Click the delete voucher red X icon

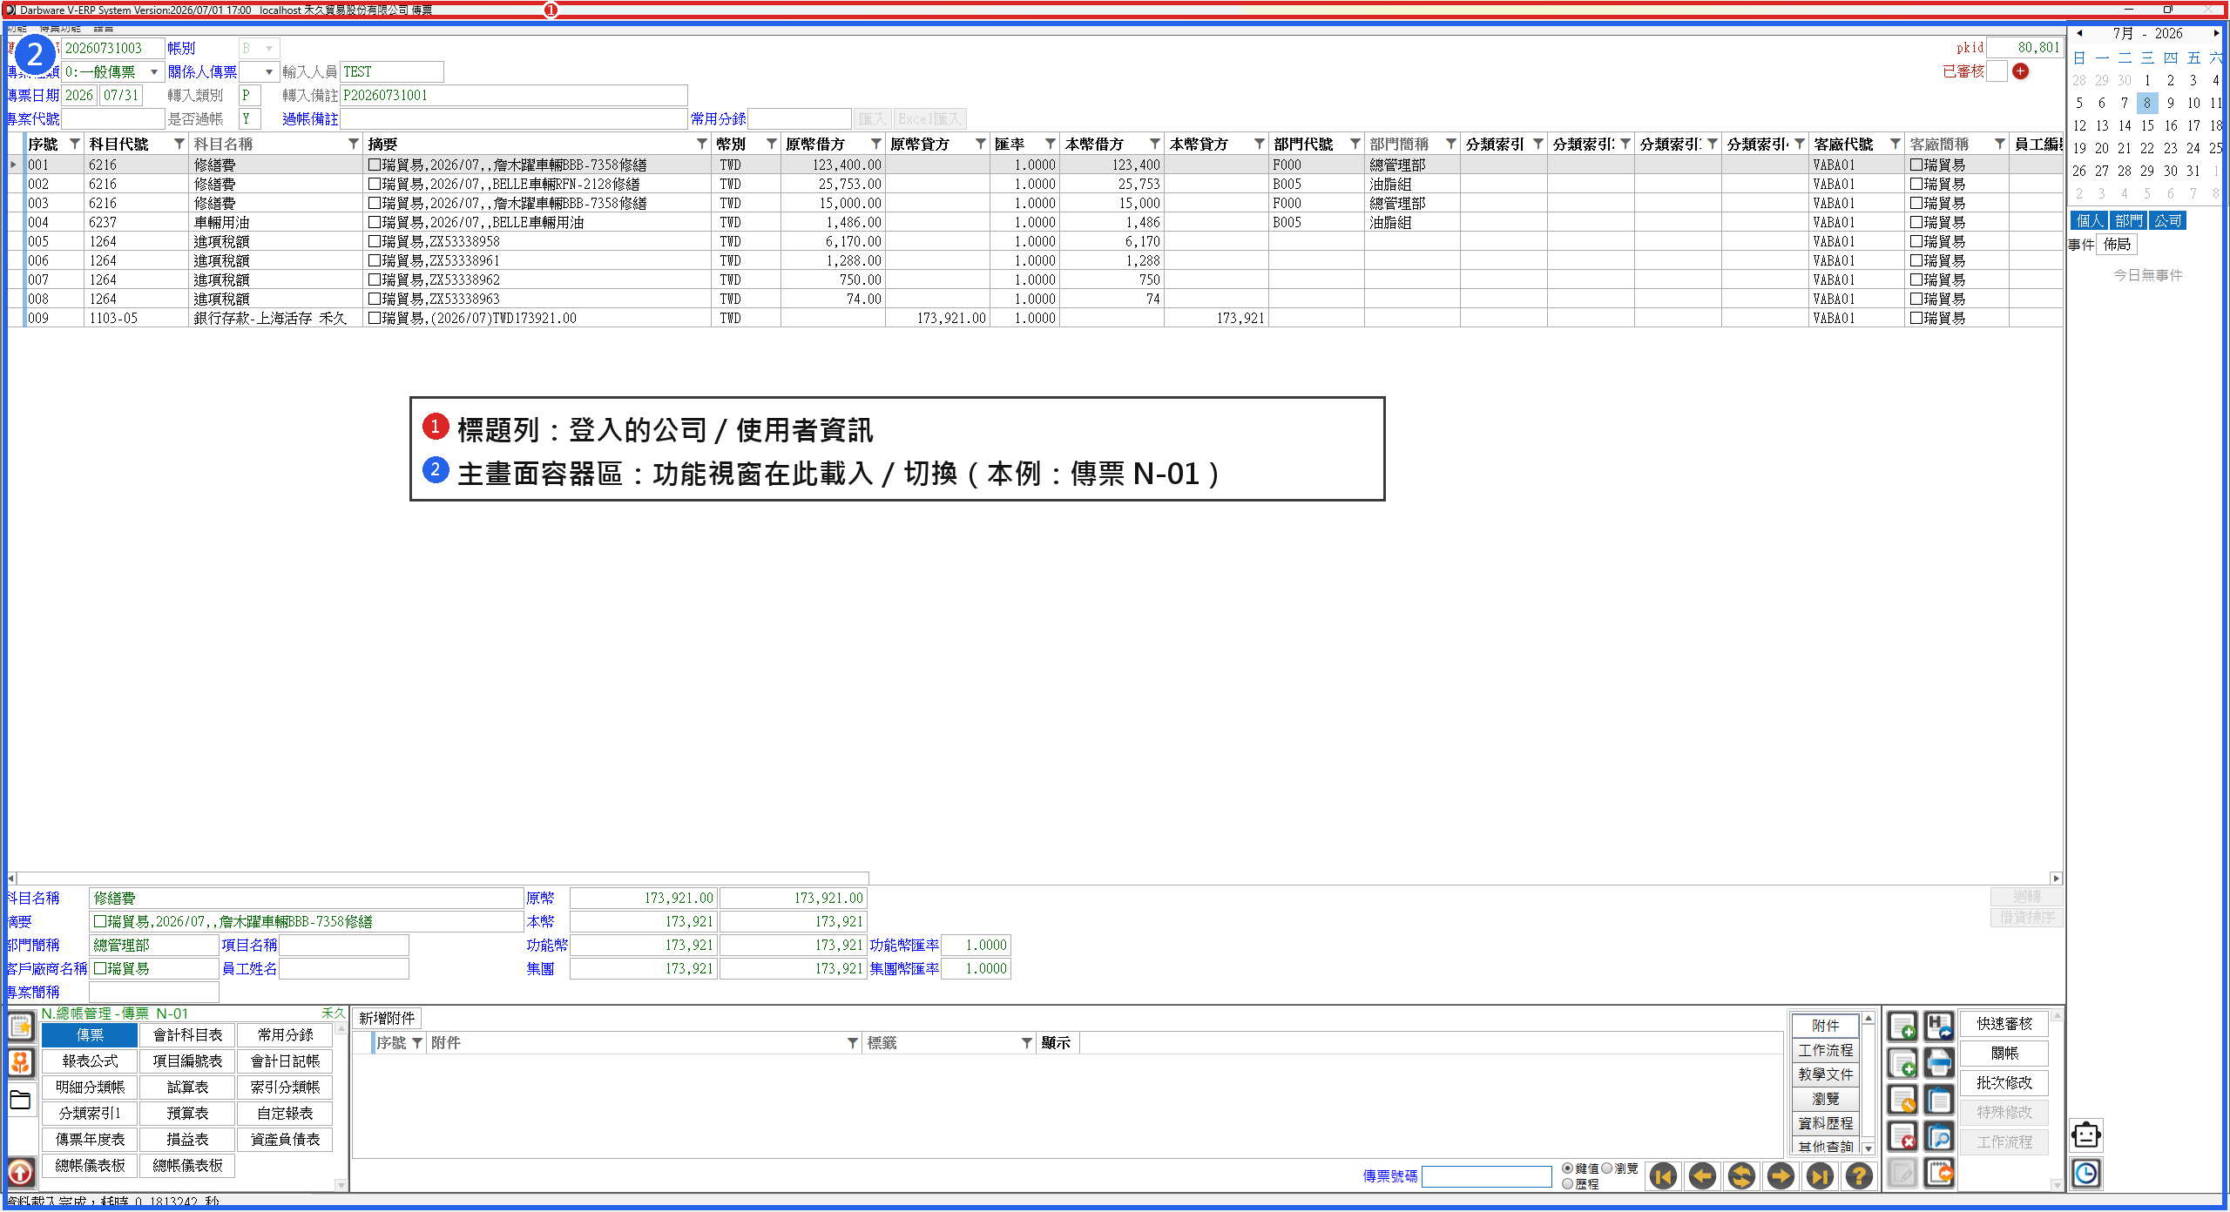(1902, 1136)
